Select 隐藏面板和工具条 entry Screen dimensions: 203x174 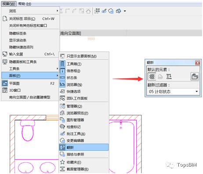30,62
